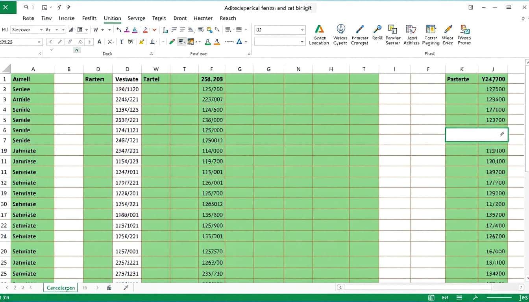Select the Cancelerpen sheet tab
Screen dimensions: 529x302
(x=61, y=288)
